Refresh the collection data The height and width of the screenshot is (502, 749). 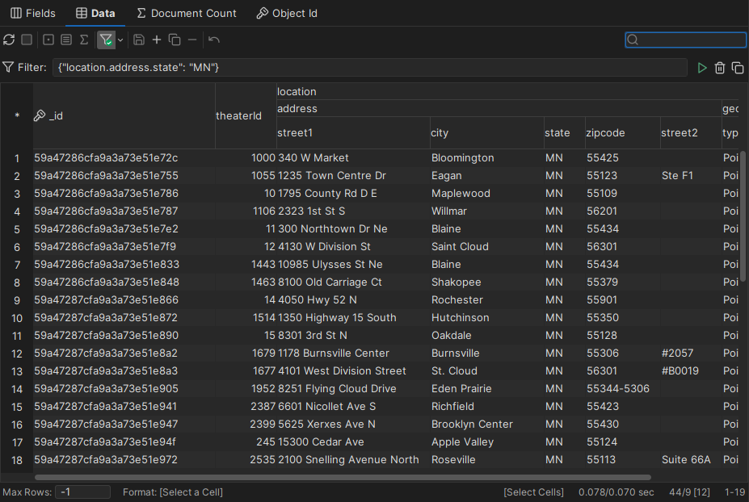pos(9,40)
